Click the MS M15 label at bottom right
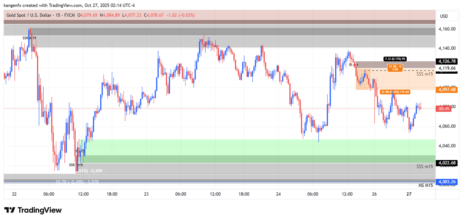This screenshot has width=463, height=221. point(426,186)
